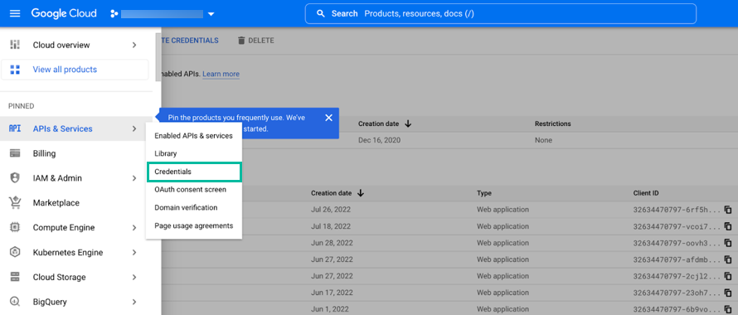Click the Client ID column header

coord(646,193)
